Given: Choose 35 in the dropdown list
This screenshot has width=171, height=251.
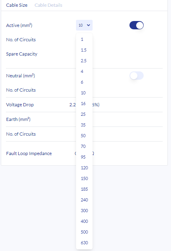Looking at the screenshot, I should (84, 125).
